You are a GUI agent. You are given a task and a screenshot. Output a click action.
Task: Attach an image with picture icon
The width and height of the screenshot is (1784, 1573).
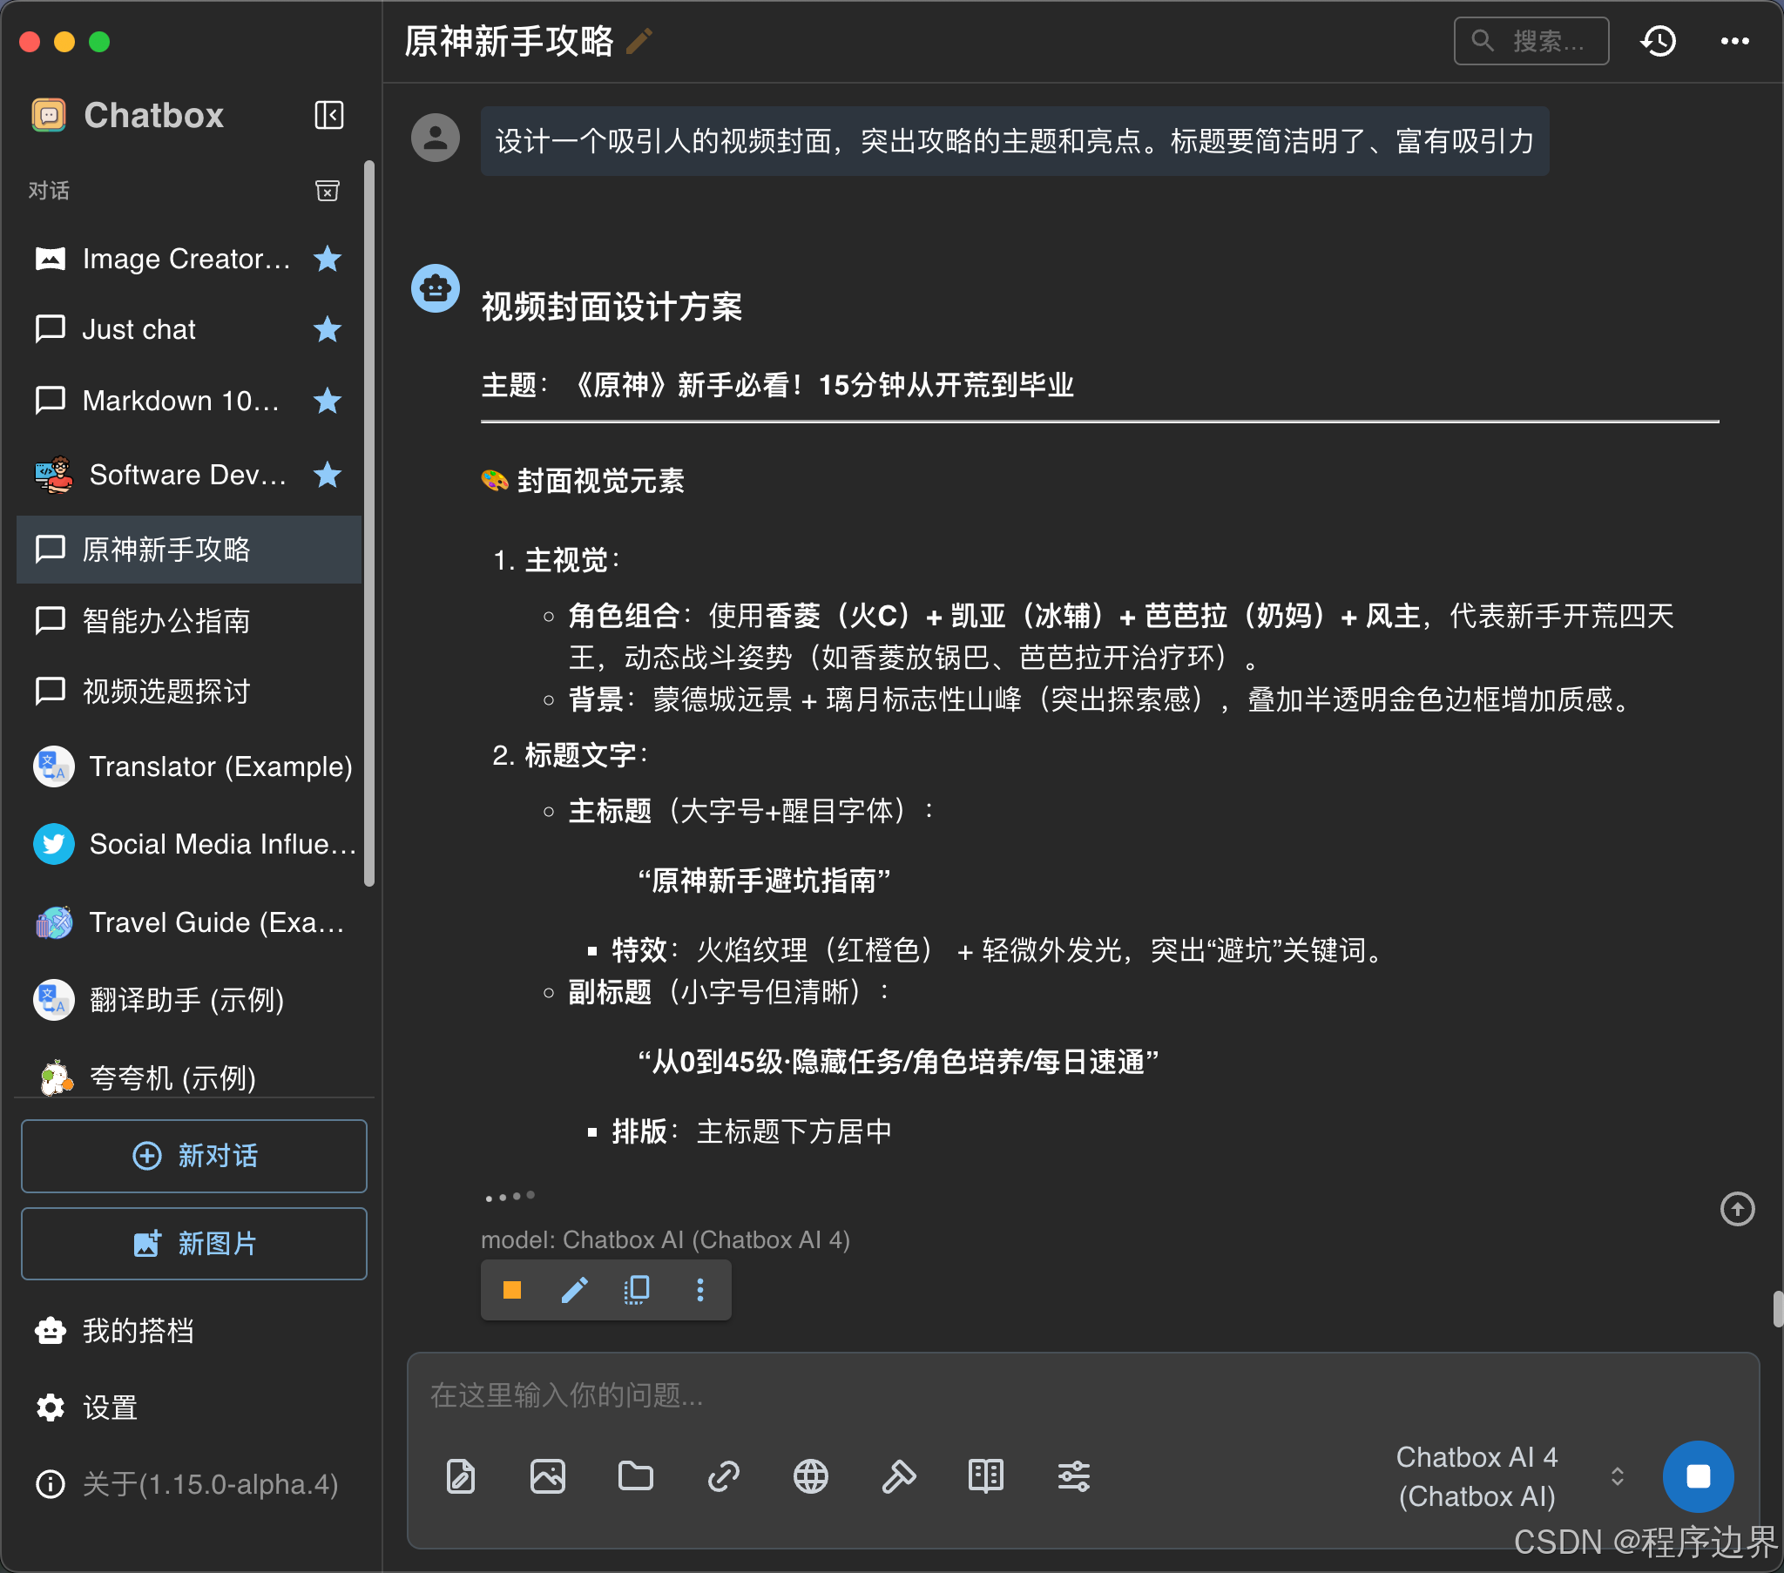548,1476
